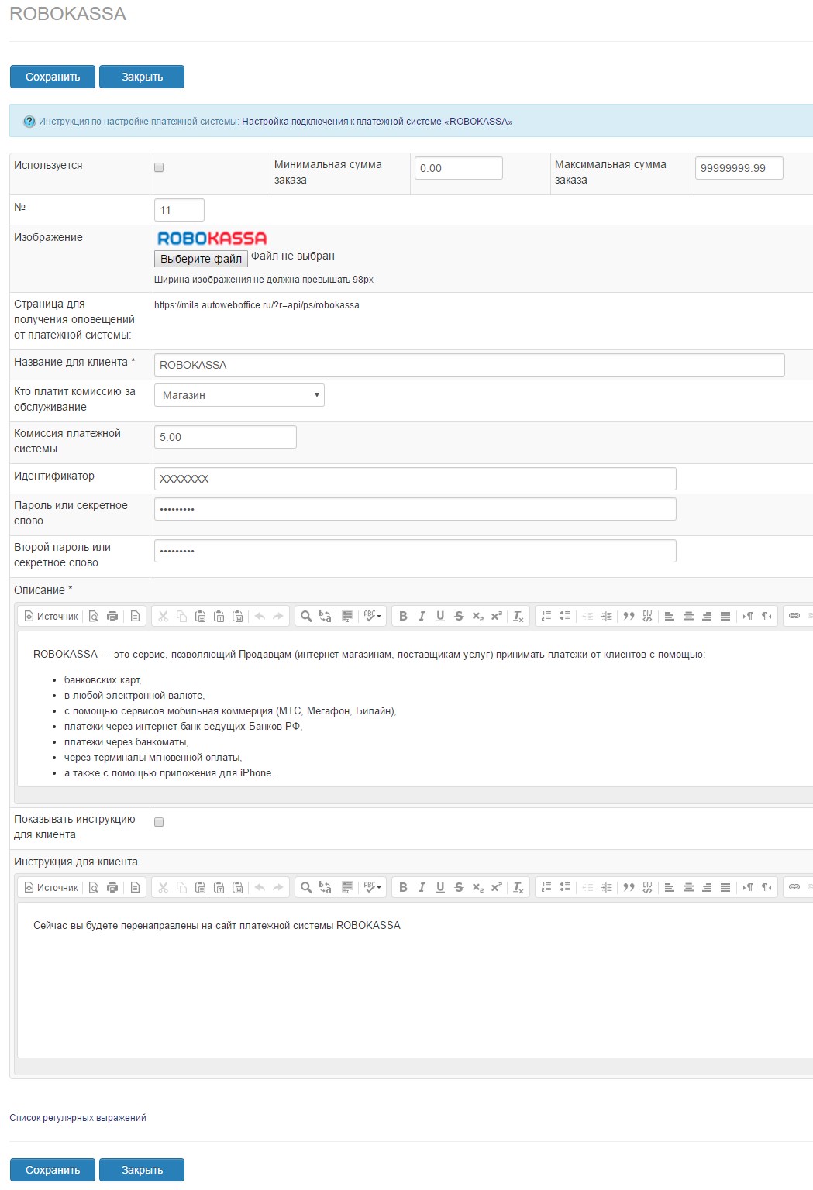813x1190 pixels.
Task: Center align text in Инструкция для клиента editor
Action: 688,887
